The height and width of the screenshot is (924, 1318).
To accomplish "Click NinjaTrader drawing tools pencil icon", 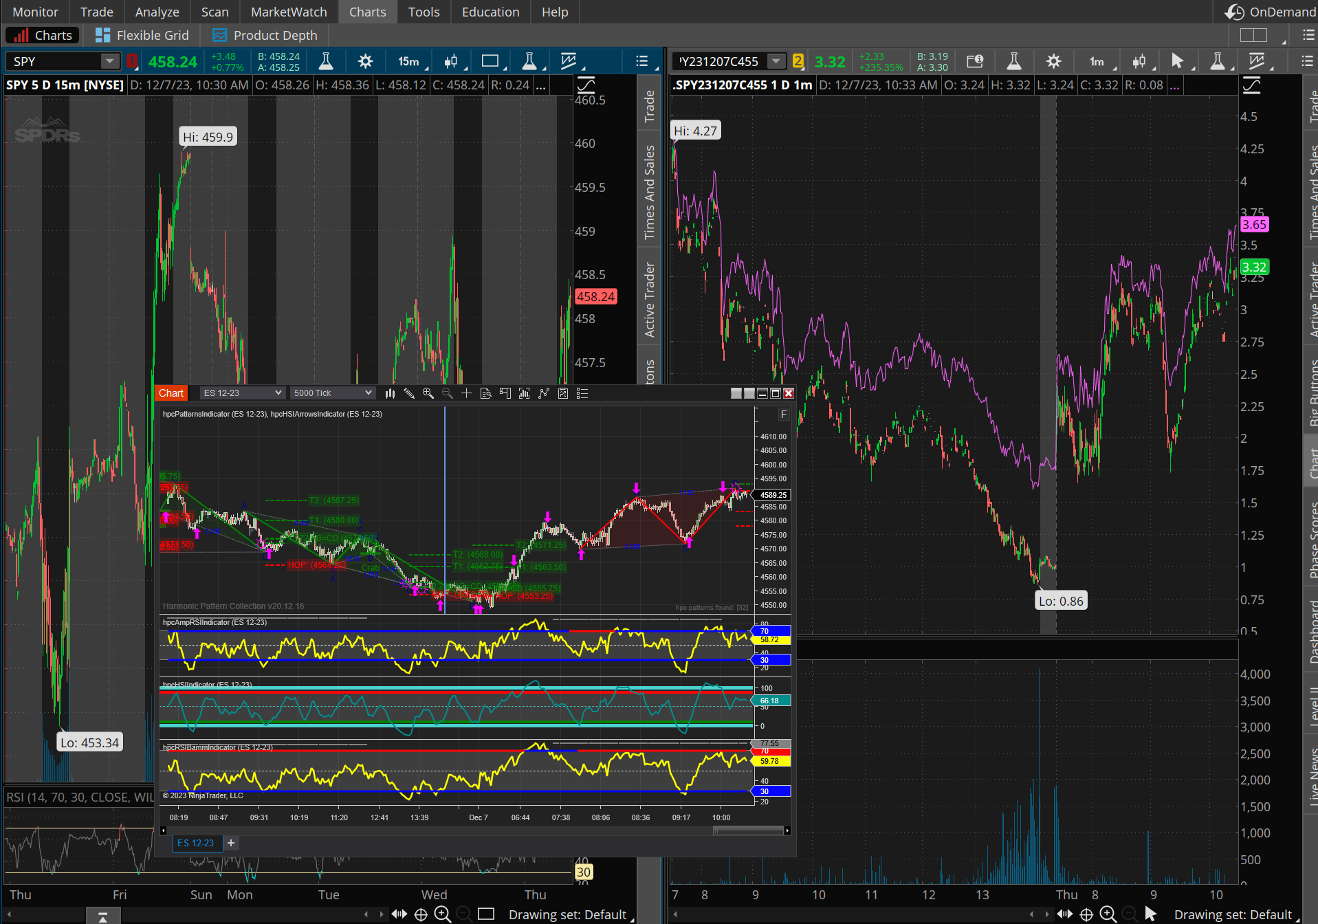I will (x=409, y=393).
